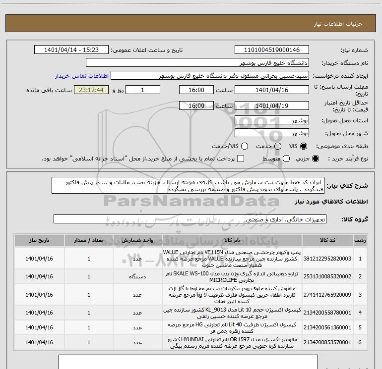Toggle the اسناد خزانه اسلامی payment checkbox

(241, 158)
